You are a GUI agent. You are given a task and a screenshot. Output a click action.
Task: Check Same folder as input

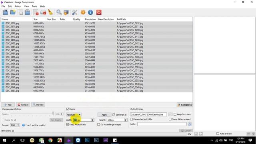point(170,119)
